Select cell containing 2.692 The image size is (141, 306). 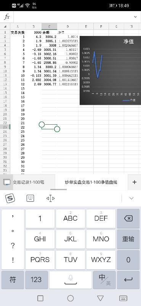click(x=34, y=80)
